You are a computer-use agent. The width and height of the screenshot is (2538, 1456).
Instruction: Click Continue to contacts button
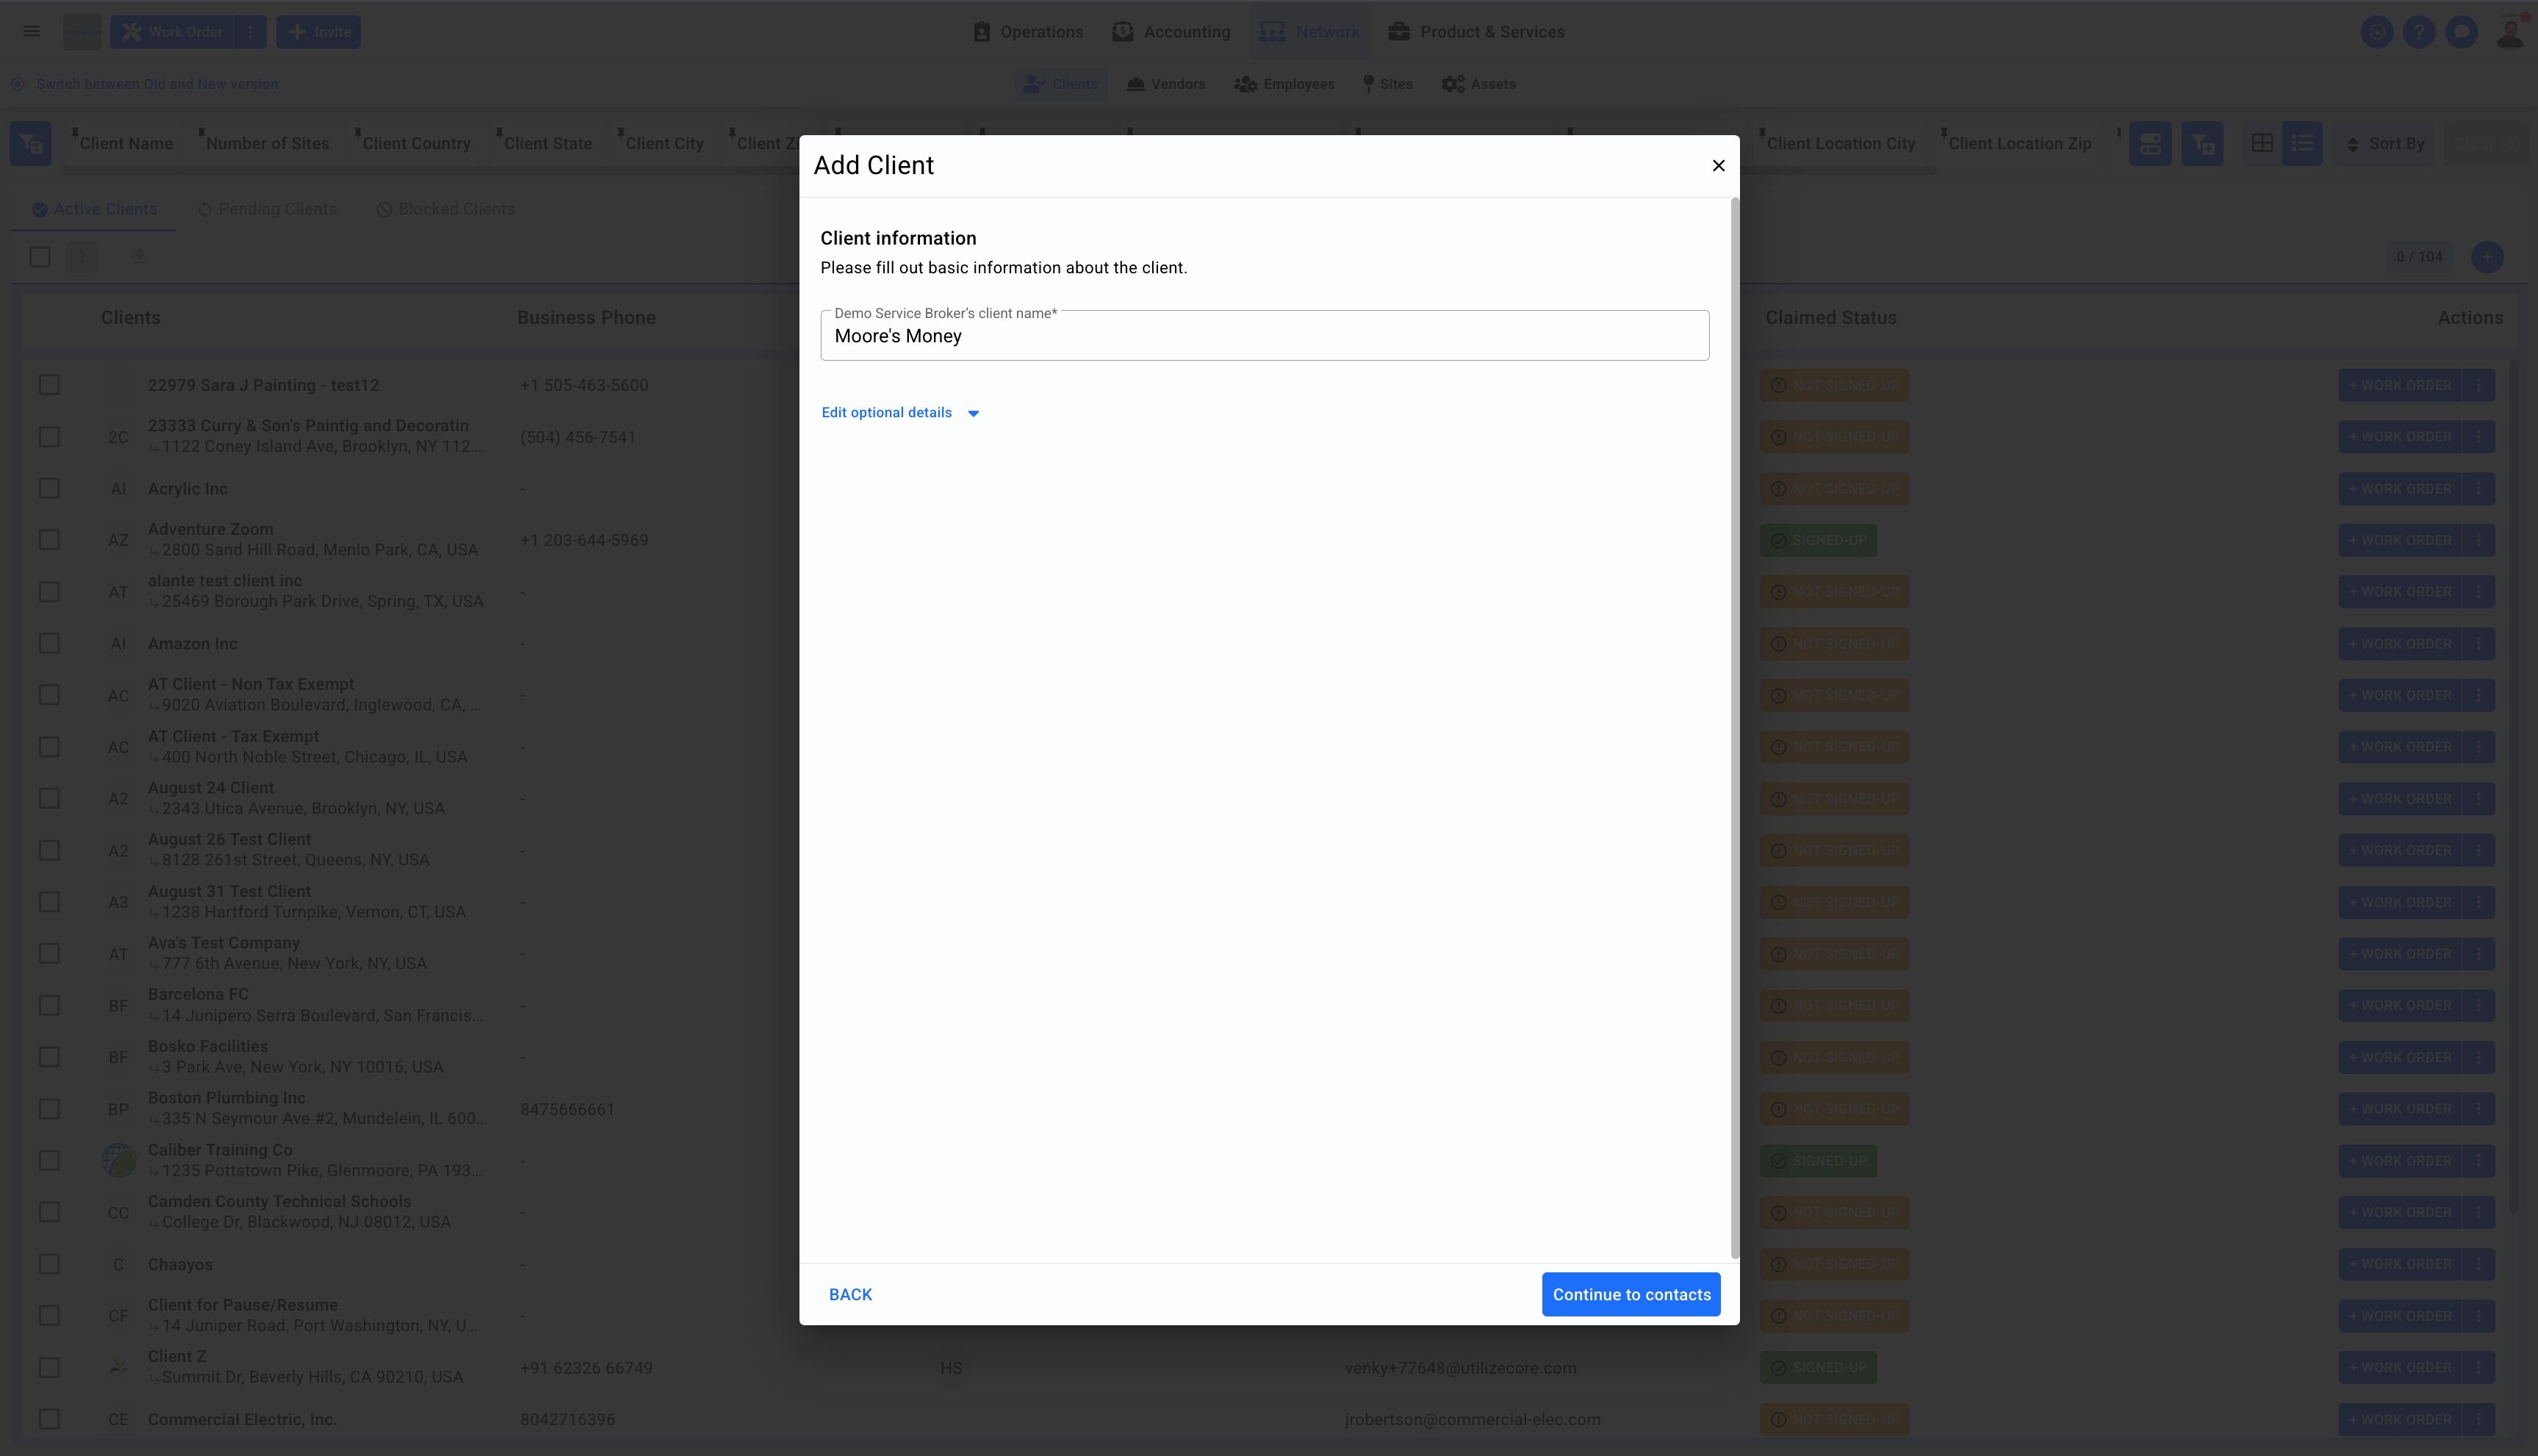[x=1630, y=1294]
